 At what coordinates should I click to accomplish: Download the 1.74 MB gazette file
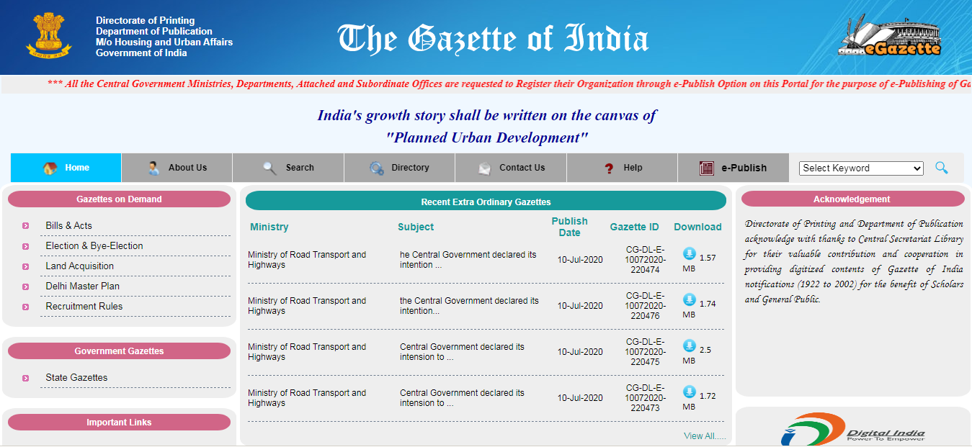click(x=689, y=300)
